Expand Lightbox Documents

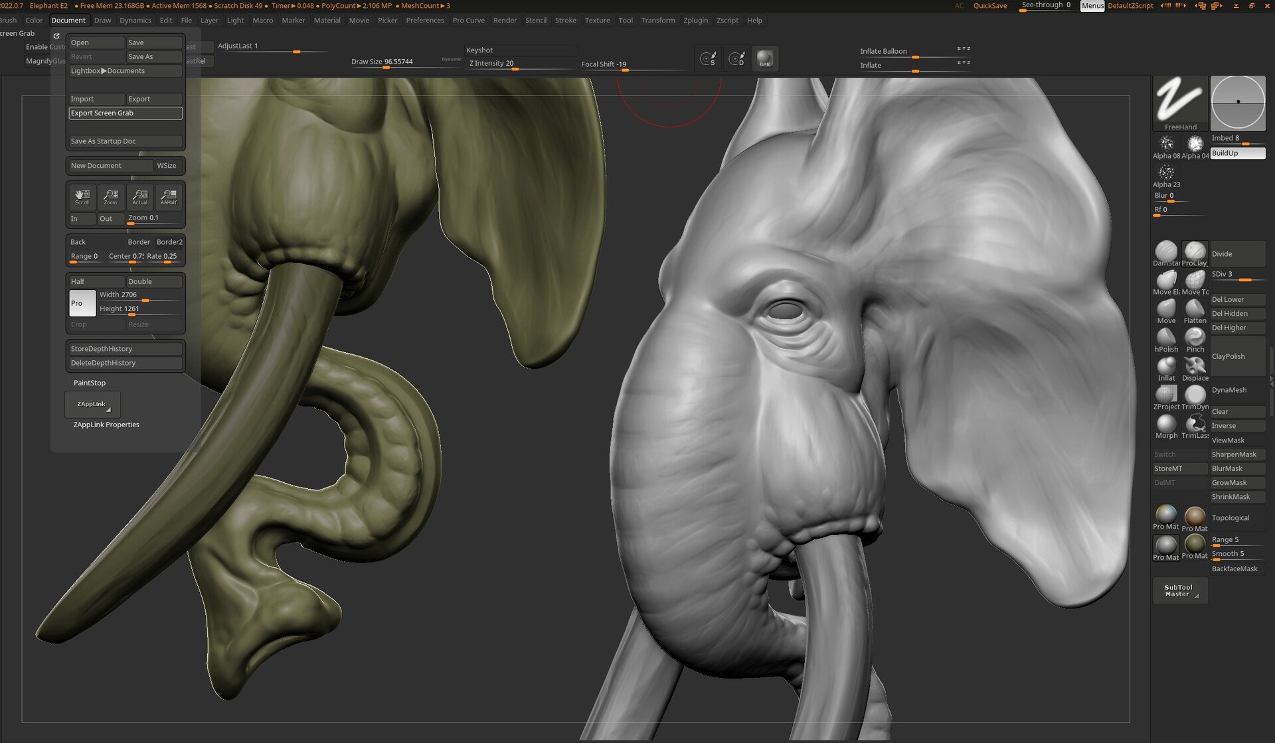coord(125,70)
